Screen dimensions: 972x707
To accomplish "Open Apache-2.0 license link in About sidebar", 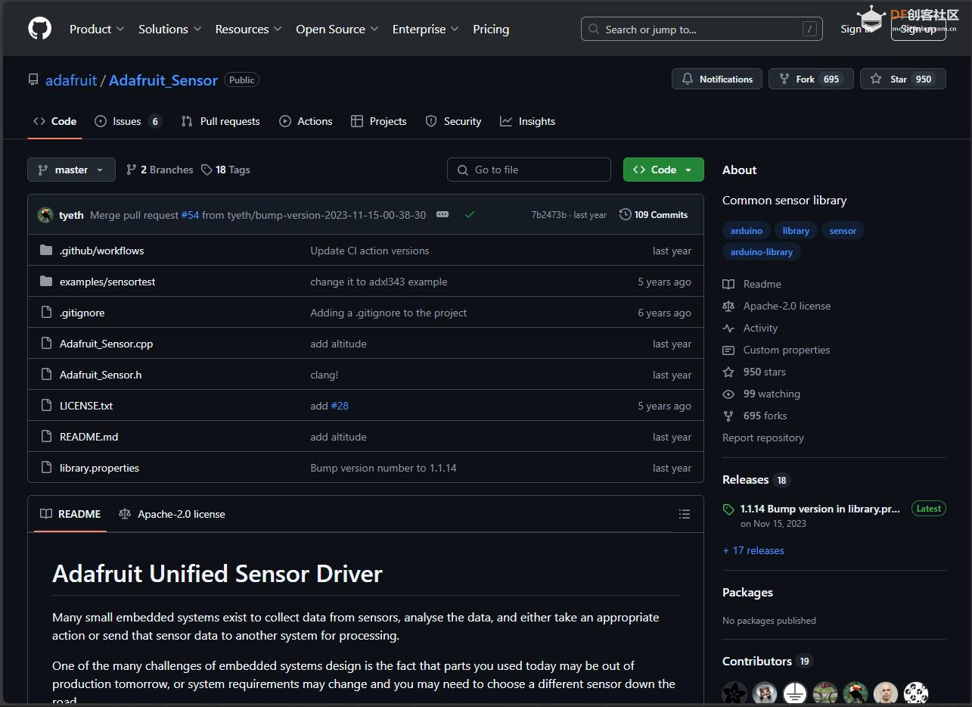I will (777, 306).
